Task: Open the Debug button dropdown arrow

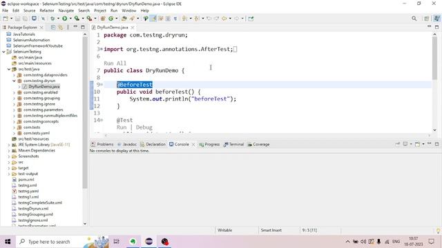Action: point(58,19)
